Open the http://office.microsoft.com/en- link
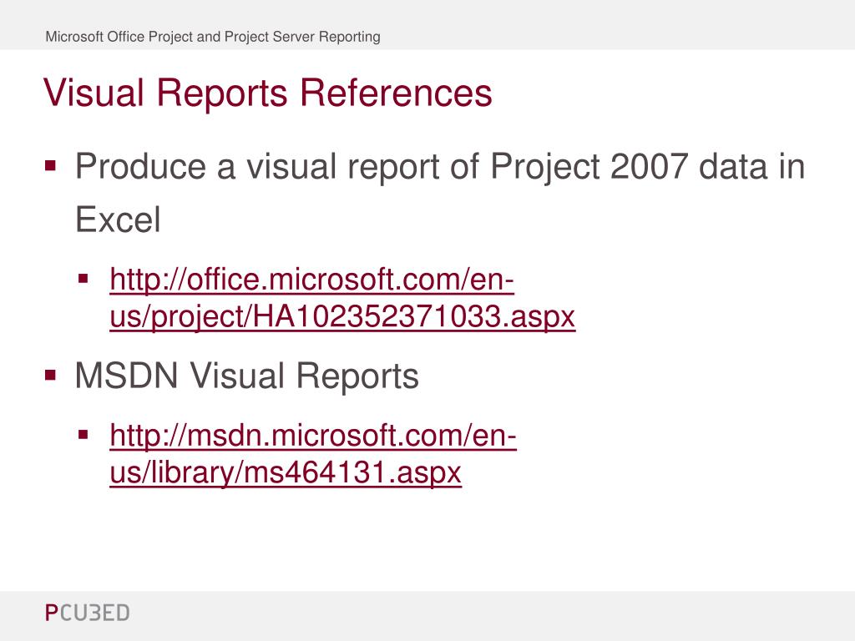Screen dimensions: 855x641 point(312,280)
